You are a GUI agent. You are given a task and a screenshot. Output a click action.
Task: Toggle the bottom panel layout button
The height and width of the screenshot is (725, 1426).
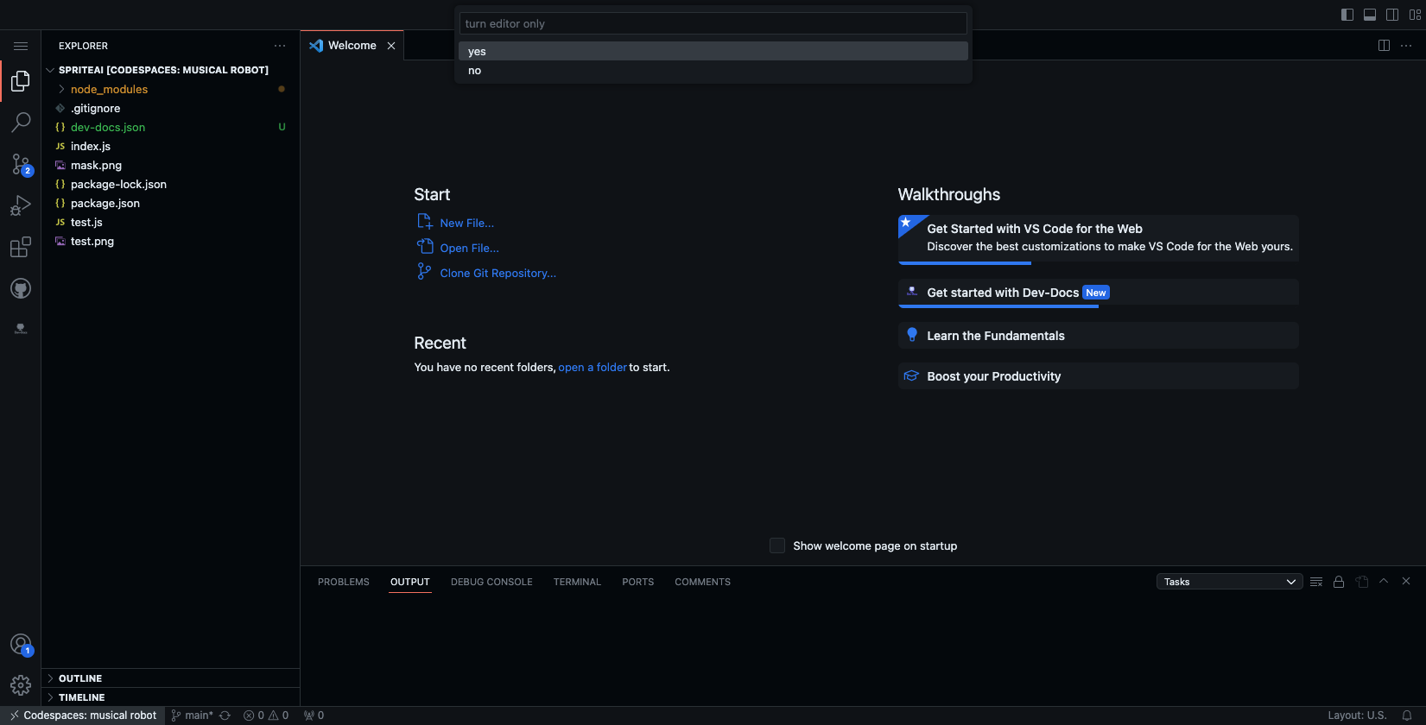click(1370, 15)
